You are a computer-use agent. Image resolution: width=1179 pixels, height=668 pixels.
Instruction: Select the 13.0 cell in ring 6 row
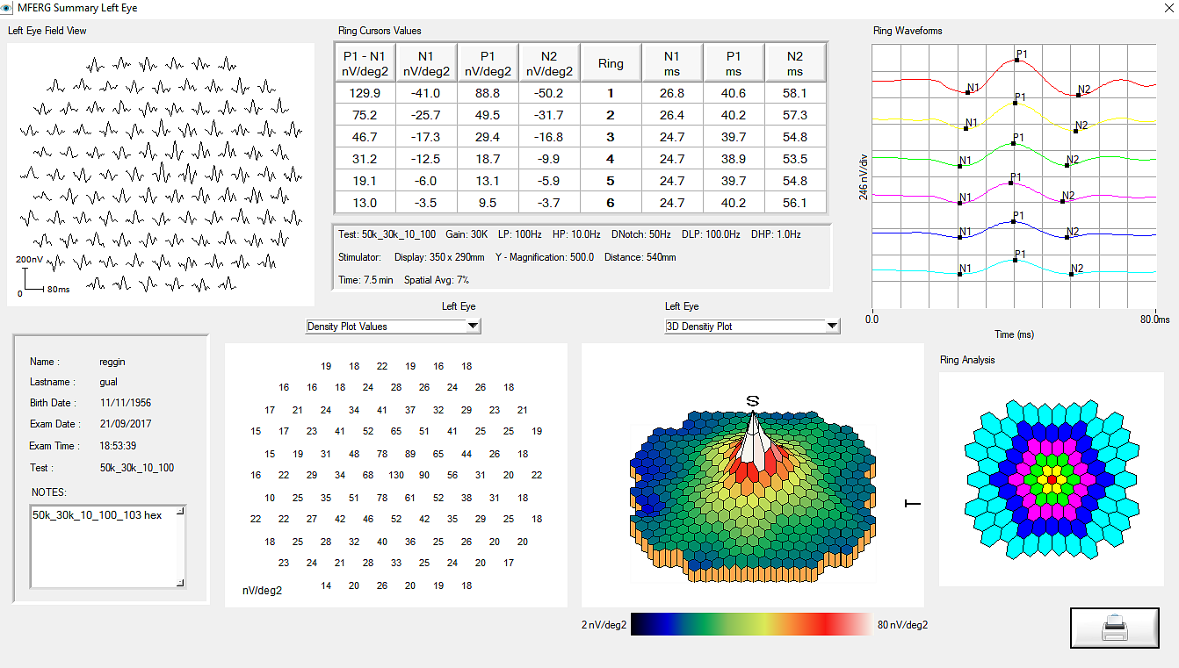click(365, 203)
